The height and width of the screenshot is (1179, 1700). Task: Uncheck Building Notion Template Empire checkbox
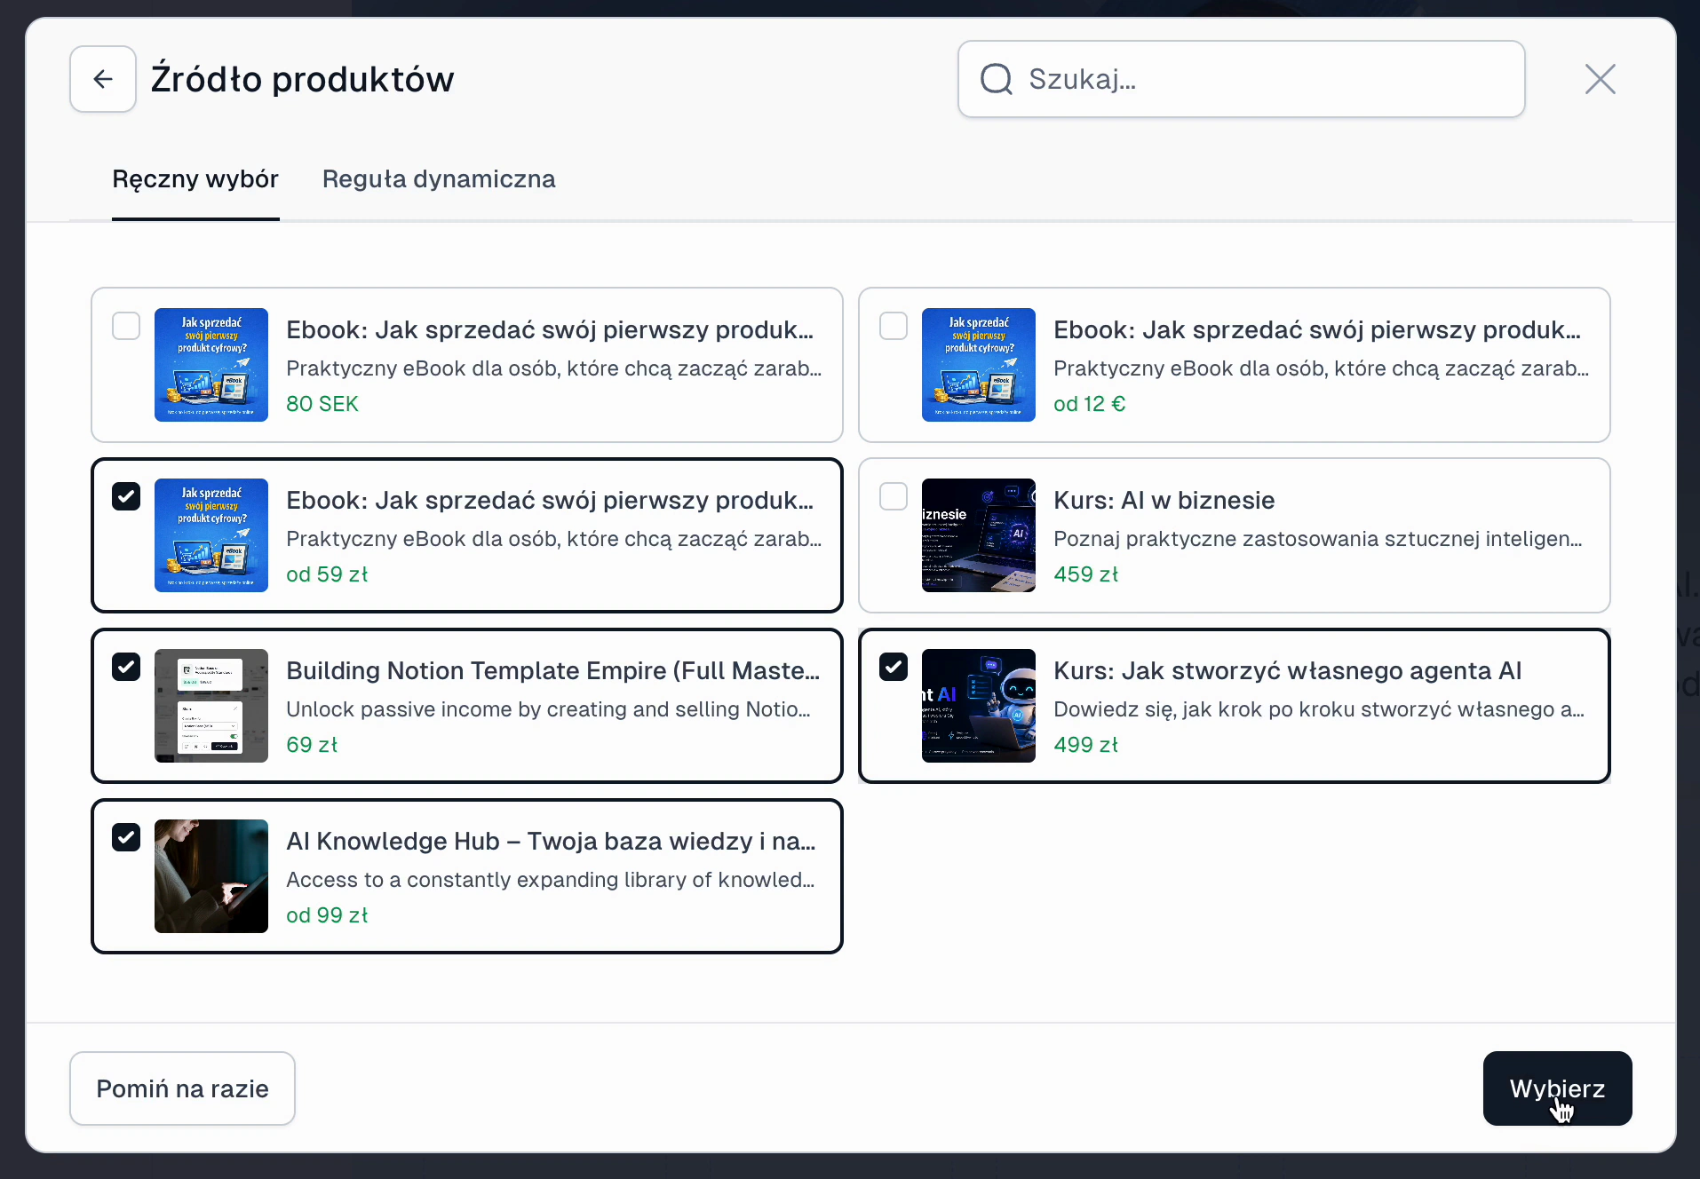(126, 667)
